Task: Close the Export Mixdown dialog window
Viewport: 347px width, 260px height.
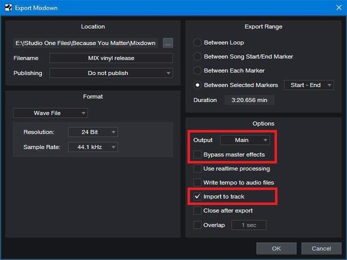Action: pyautogui.click(x=337, y=7)
